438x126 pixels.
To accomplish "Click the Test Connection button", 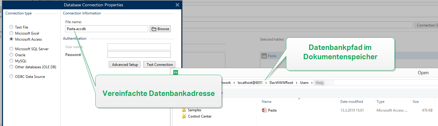I will coord(159,64).
